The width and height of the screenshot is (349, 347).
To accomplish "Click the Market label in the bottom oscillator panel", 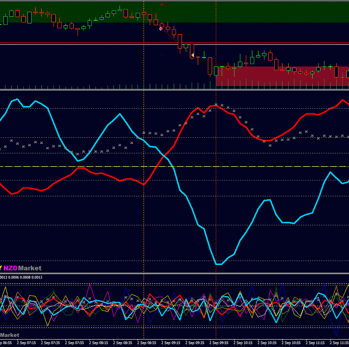I will tap(9, 335).
